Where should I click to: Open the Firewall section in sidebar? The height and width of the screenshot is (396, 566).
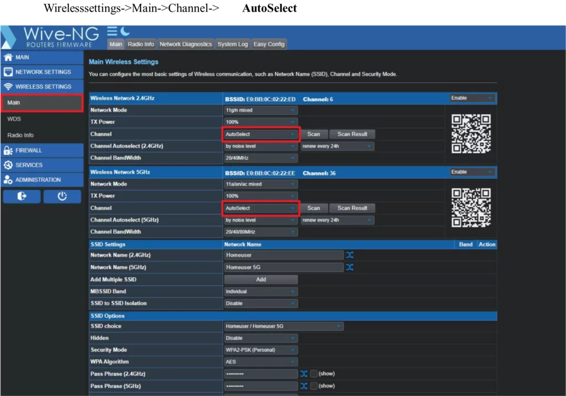[x=29, y=150]
